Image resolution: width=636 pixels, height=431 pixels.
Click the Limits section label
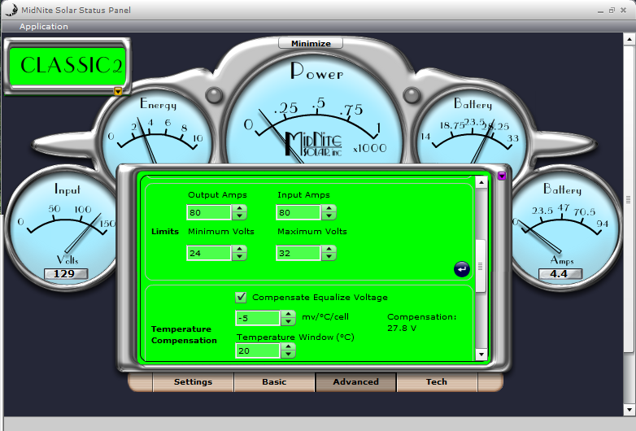(164, 232)
